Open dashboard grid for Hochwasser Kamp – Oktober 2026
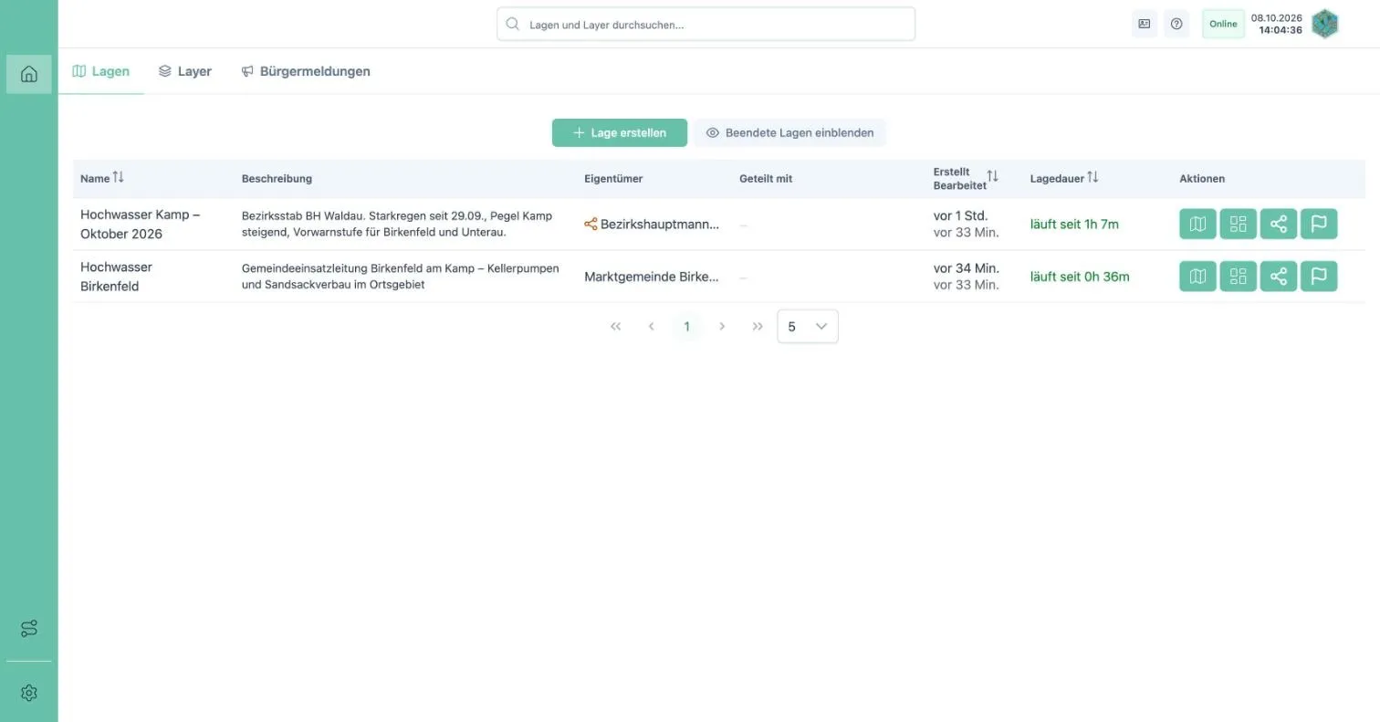This screenshot has height=722, width=1380. pos(1239,224)
